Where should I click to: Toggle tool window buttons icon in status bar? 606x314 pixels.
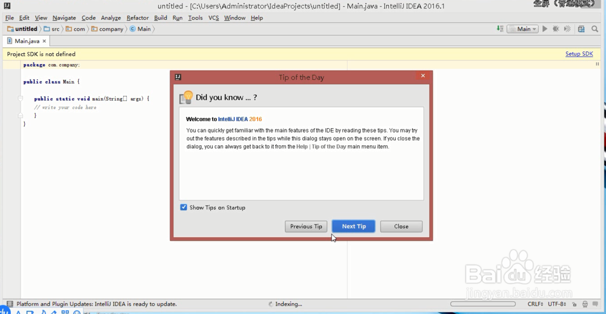tap(10, 304)
